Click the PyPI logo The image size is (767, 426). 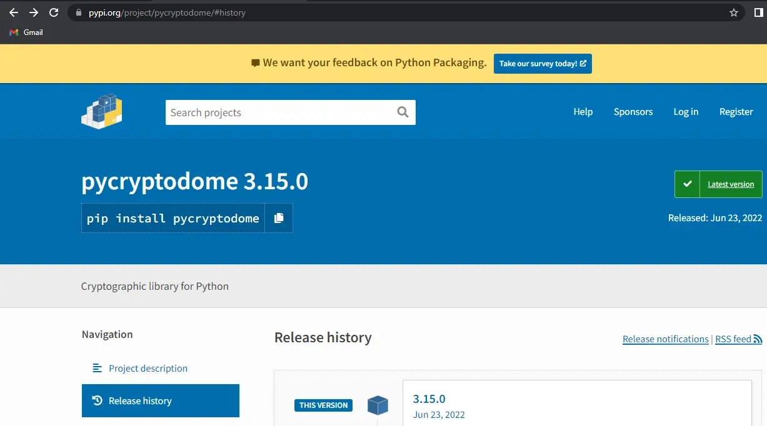(x=101, y=112)
